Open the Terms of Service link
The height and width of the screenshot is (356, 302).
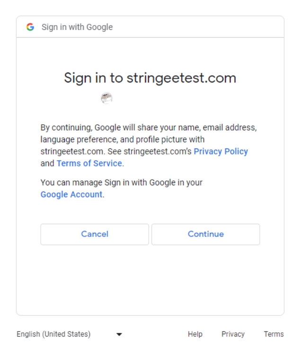(89, 164)
